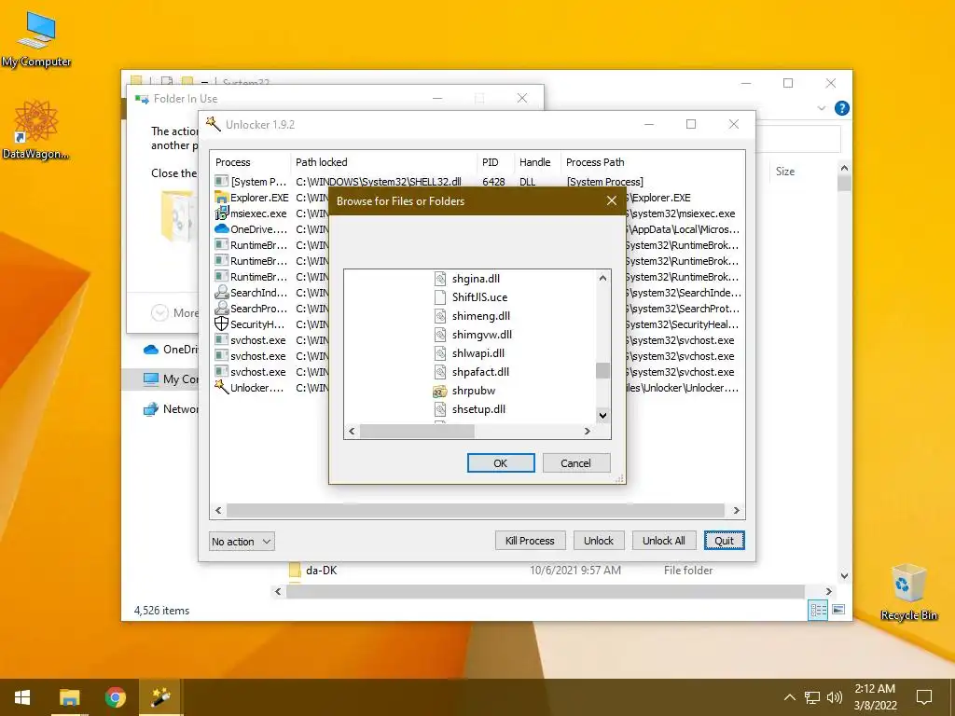Click Quit button in Unlocker

point(724,541)
